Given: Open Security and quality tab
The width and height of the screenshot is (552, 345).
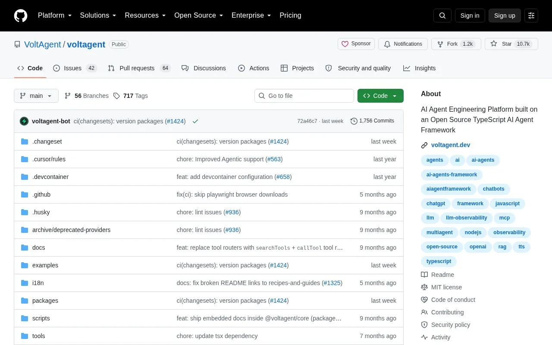Looking at the screenshot, I should 358,68.
